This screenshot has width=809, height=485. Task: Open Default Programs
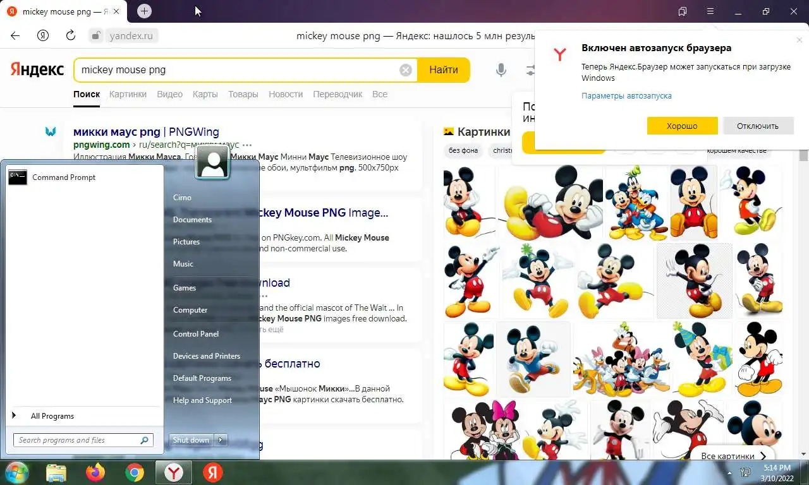point(202,378)
